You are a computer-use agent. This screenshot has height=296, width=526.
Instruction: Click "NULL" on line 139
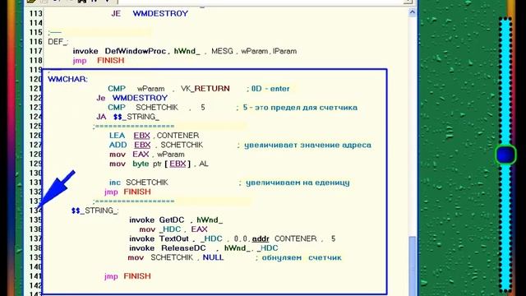click(213, 257)
